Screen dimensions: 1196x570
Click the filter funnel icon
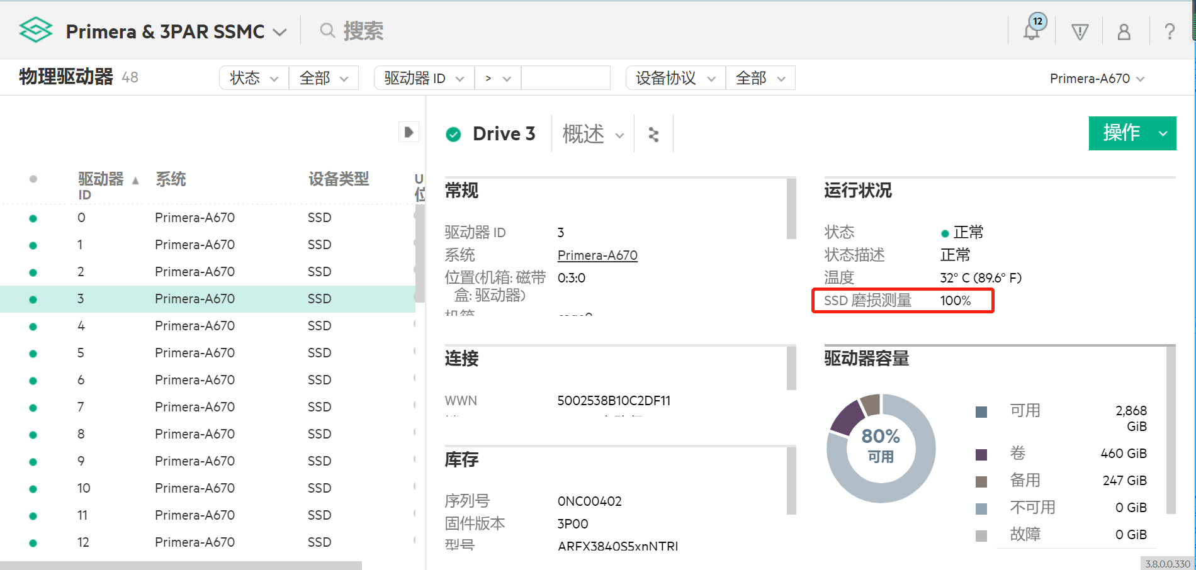coord(1080,31)
